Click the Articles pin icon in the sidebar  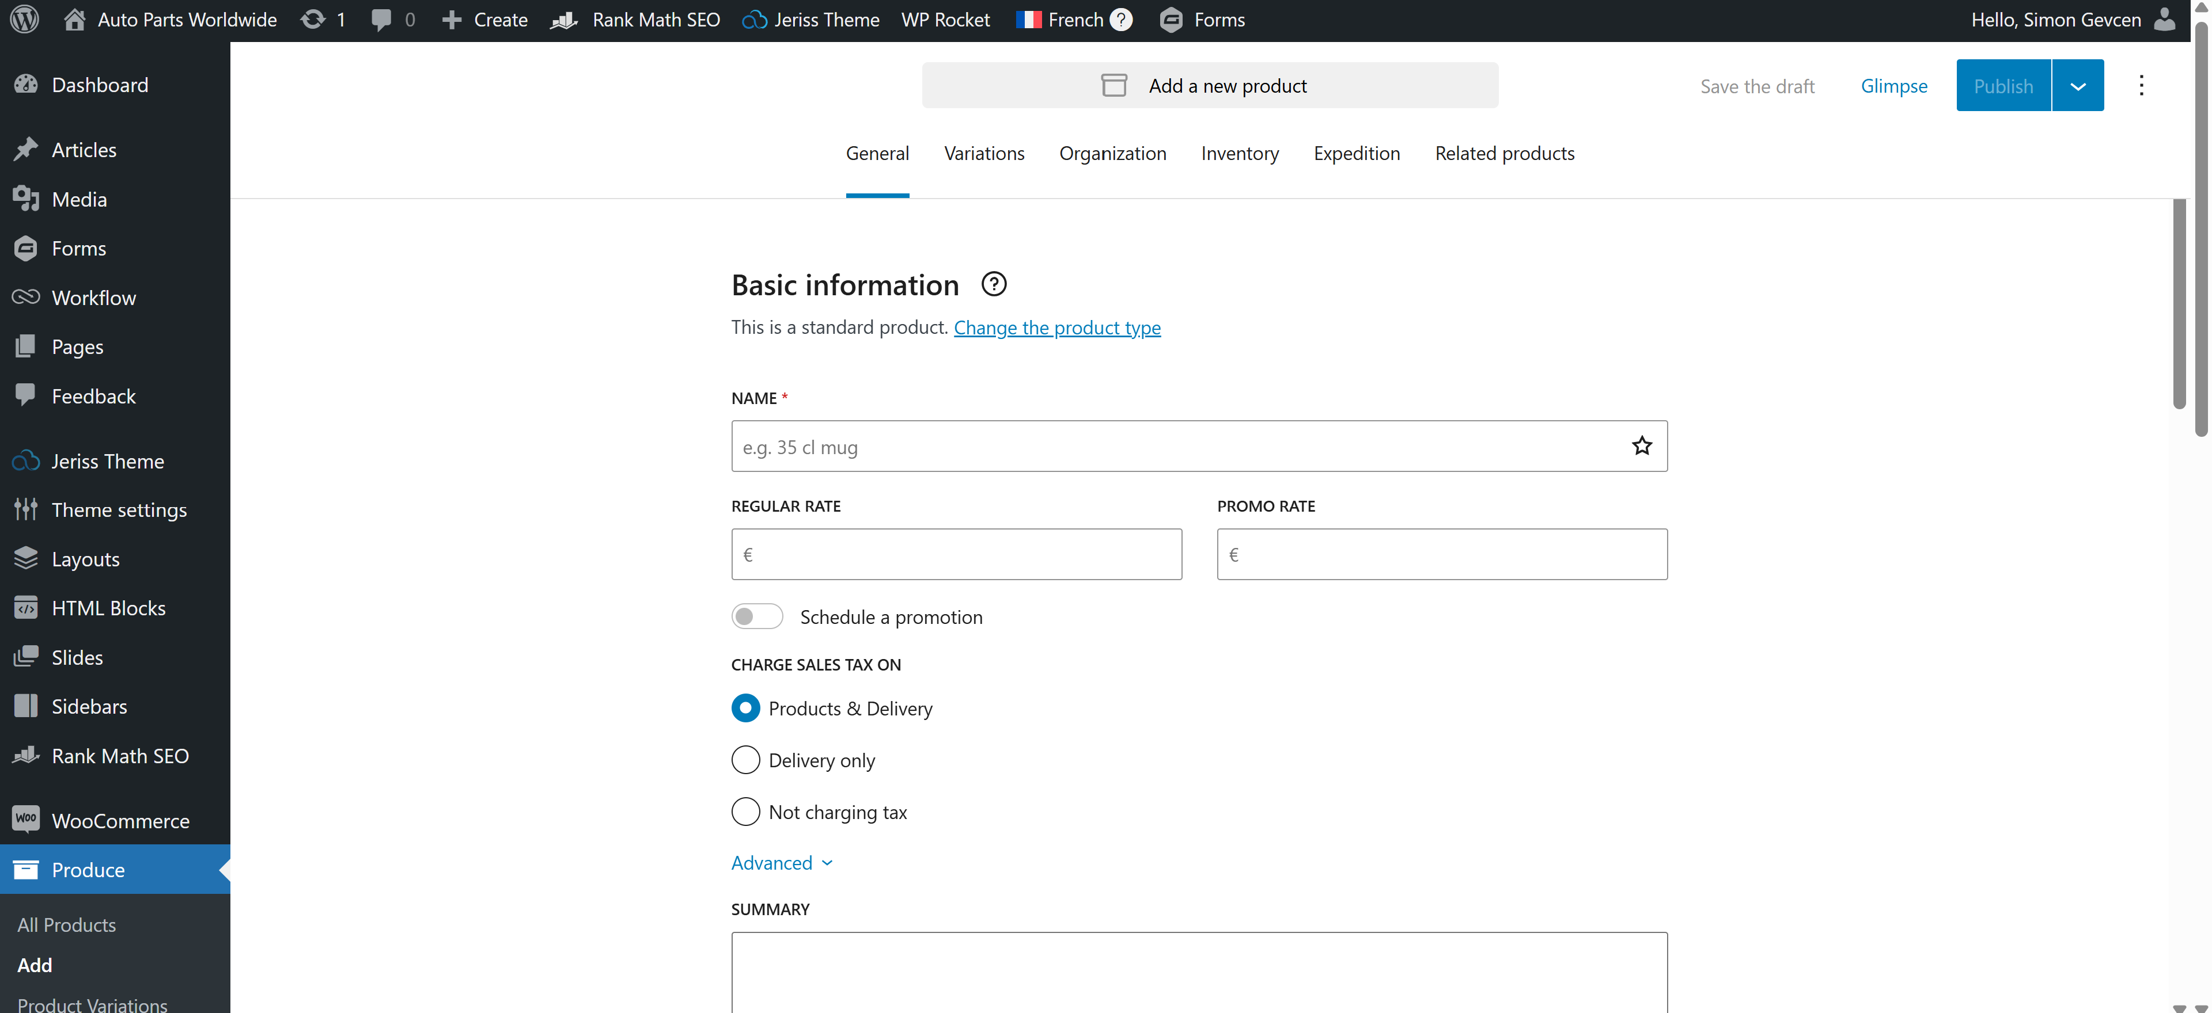click(x=26, y=149)
